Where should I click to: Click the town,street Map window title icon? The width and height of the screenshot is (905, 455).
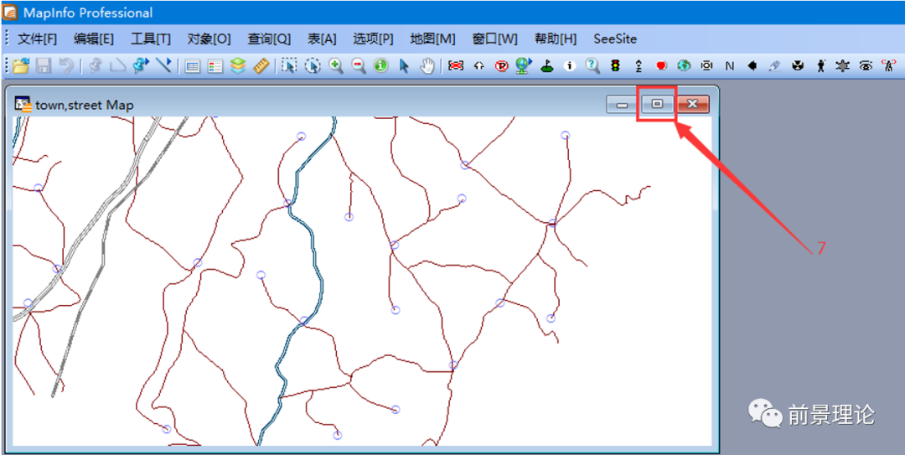click(23, 105)
